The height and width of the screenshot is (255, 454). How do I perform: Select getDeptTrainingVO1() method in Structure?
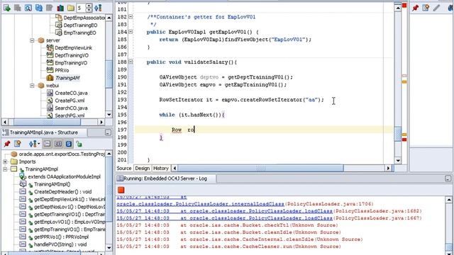[x=70, y=214]
